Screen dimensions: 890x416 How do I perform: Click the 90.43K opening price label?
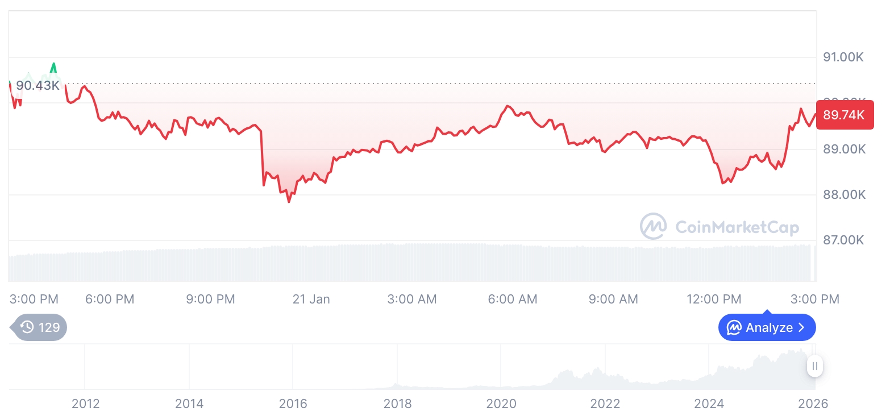pyautogui.click(x=38, y=85)
